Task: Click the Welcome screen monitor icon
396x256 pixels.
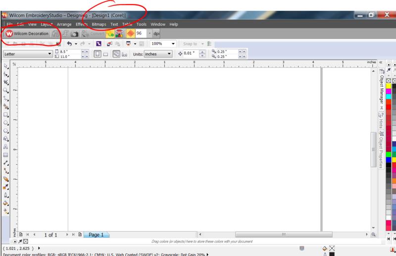Action: (x=142, y=44)
